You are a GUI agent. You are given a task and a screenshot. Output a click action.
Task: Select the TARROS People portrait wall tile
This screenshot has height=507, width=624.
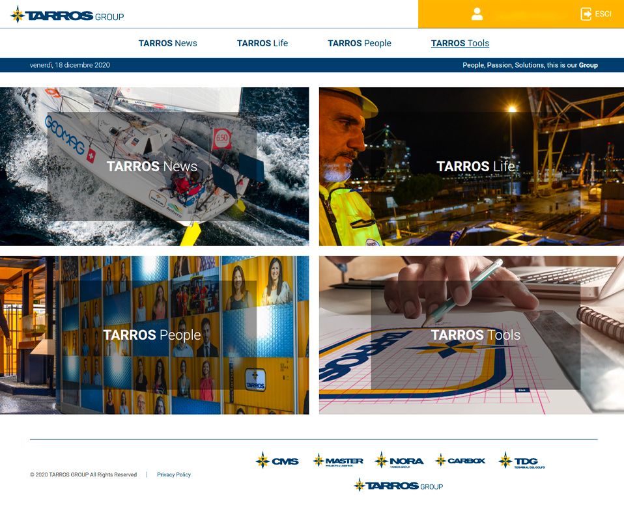click(154, 335)
